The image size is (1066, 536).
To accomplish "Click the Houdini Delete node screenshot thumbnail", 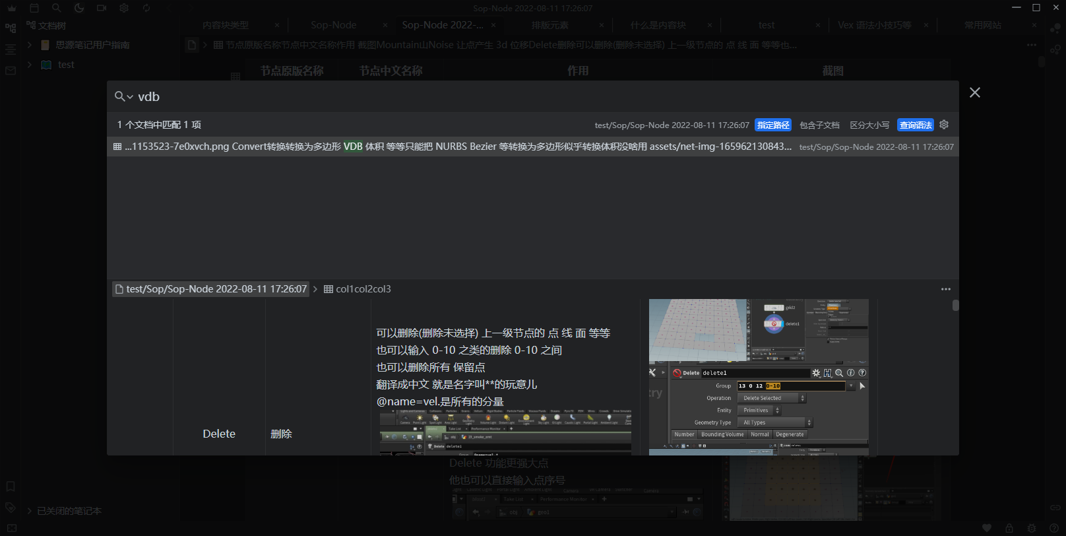I will click(759, 377).
